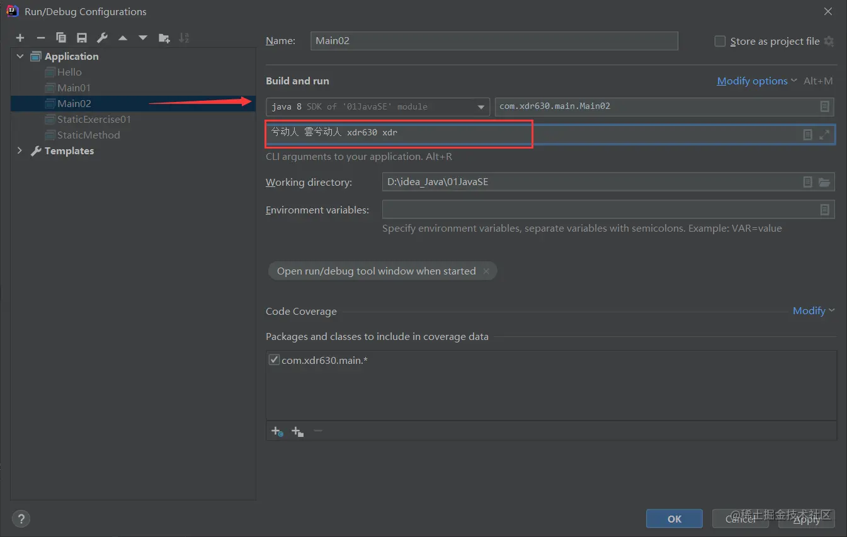847x537 pixels.
Task: Remove coverage pattern with minus icon
Action: (318, 431)
